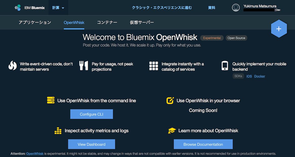Click the mobile phone backend icon
295x157 pixels.
point(225,66)
